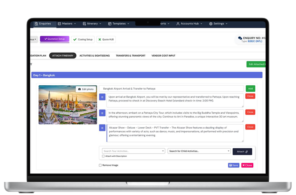Click the Accounts Hub person icon

(x=178, y=24)
